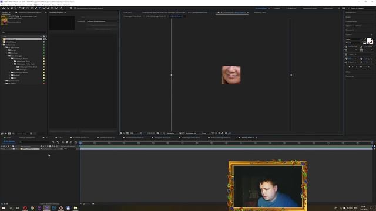Click the red label swatch of 03. Others row
The image size is (376, 211).
point(43,83)
